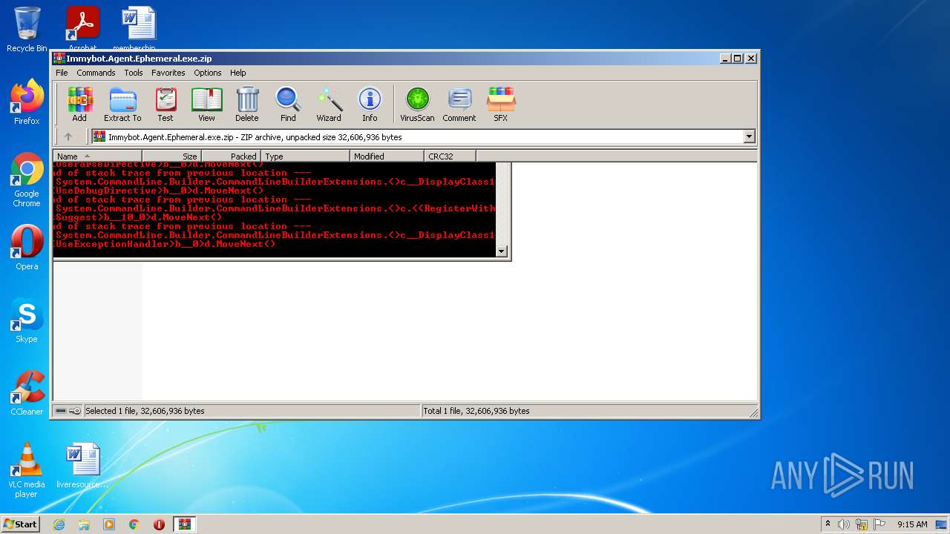Screen dimensions: 950x534
Task: Open liveresource Word document on desktop
Action: [83, 466]
